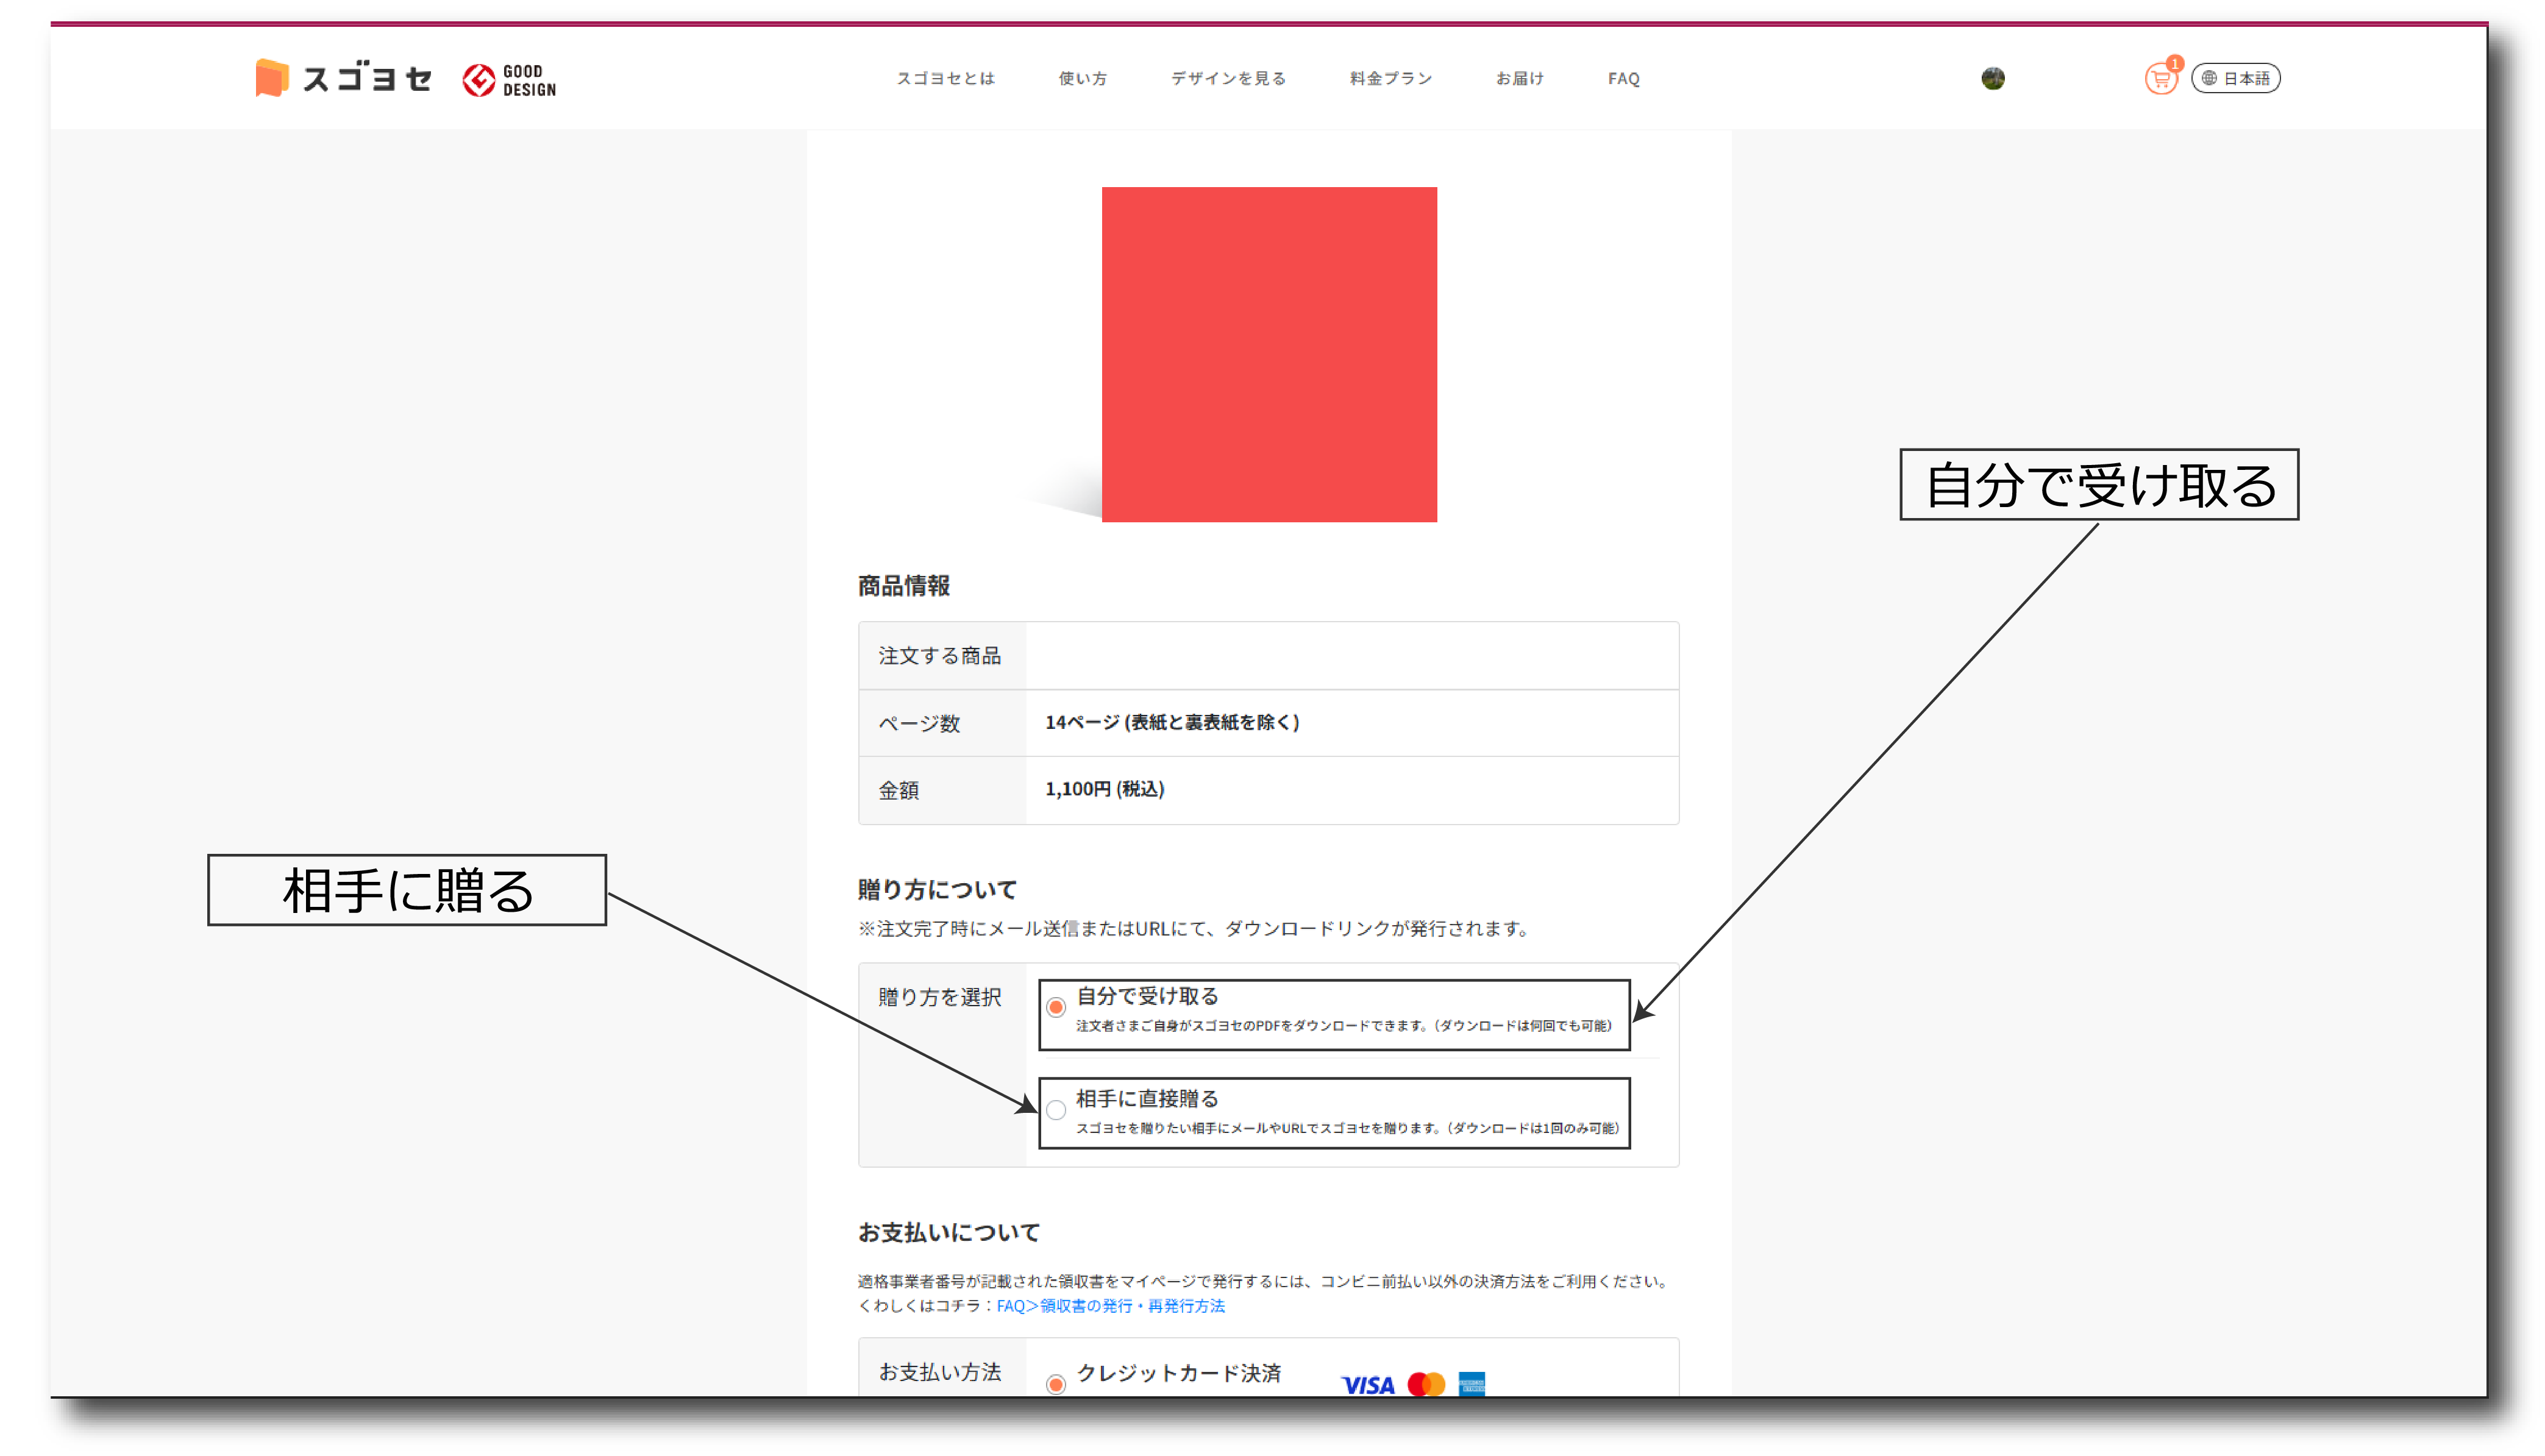
Task: Open 料金プラン navigation item
Action: [x=1390, y=78]
